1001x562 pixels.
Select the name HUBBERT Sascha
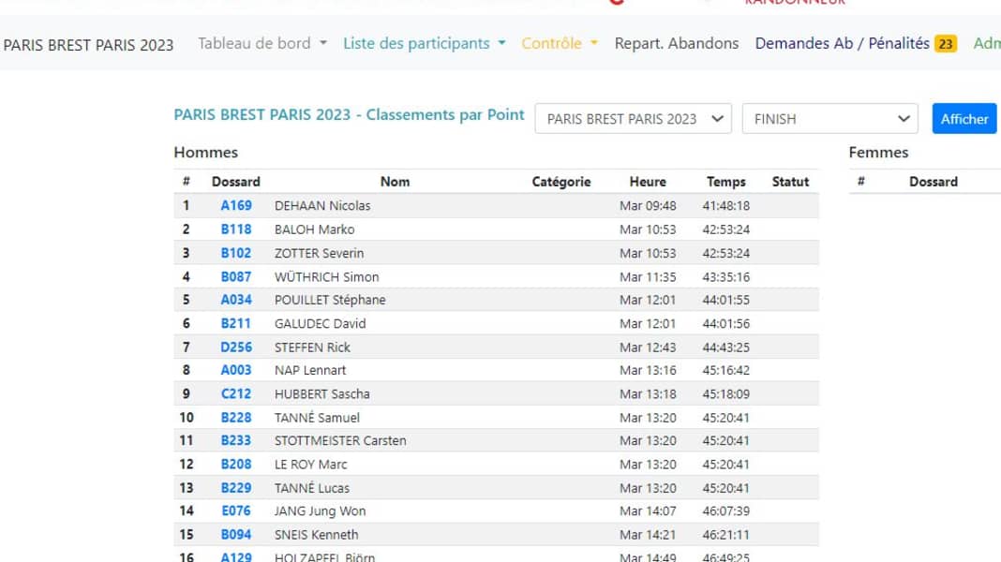coord(322,393)
